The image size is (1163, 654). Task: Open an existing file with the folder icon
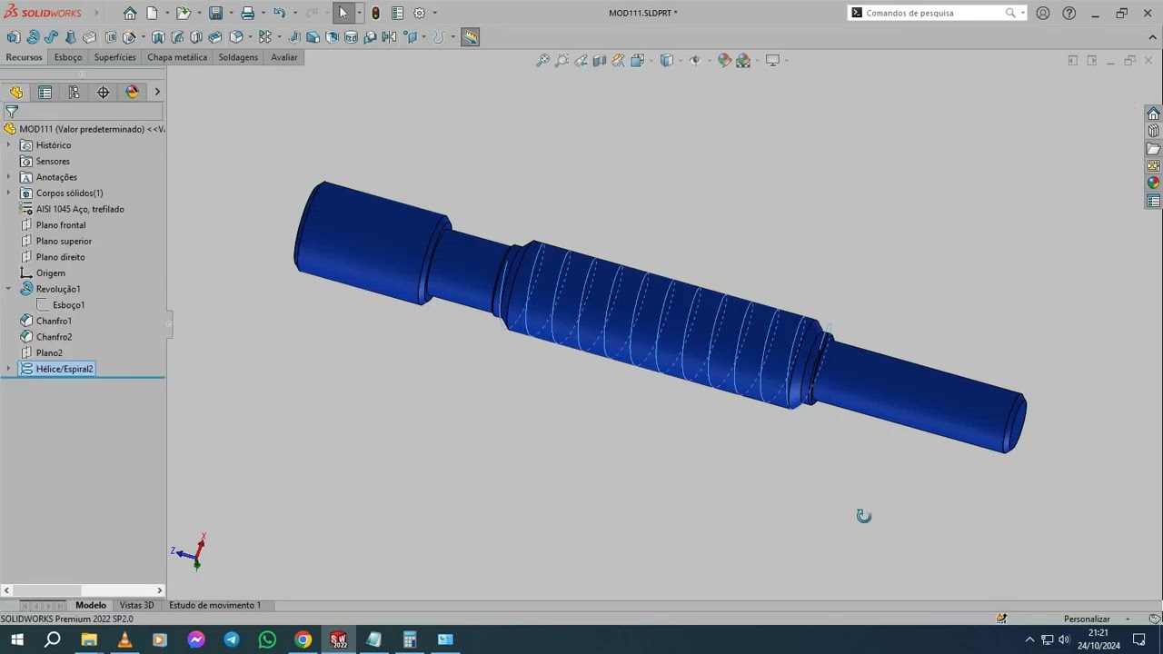point(183,13)
